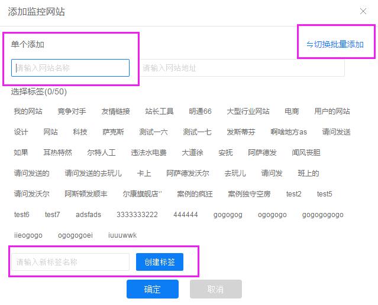Close the 添加监控网站 dialog

363,11
